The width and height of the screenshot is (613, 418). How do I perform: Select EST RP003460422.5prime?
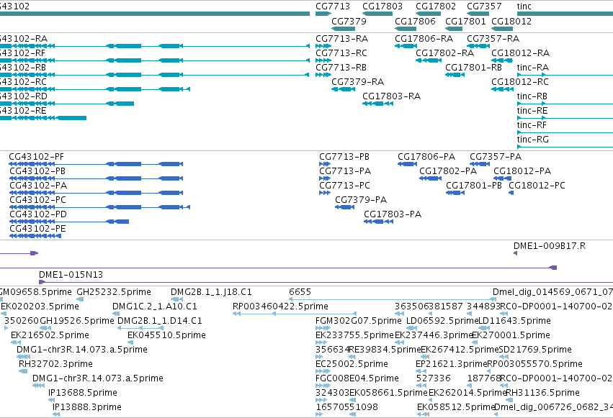[x=295, y=314]
